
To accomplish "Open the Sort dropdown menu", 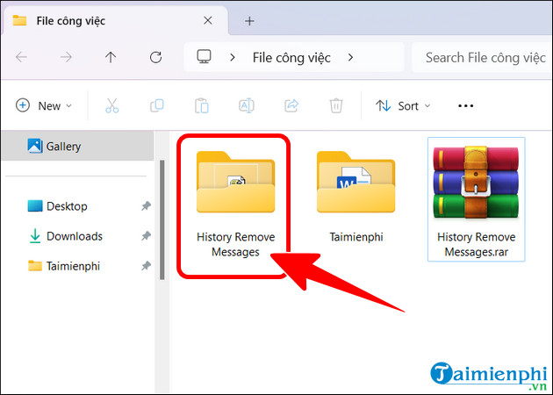I will coord(403,105).
